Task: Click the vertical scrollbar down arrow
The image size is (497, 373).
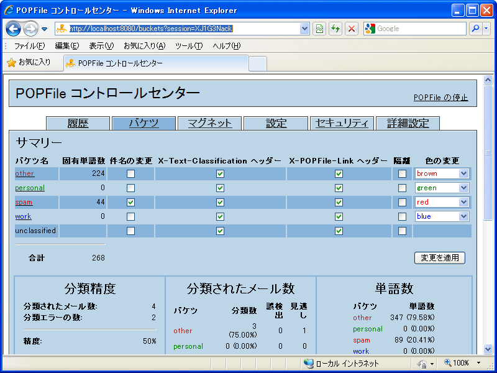Action: (x=488, y=349)
